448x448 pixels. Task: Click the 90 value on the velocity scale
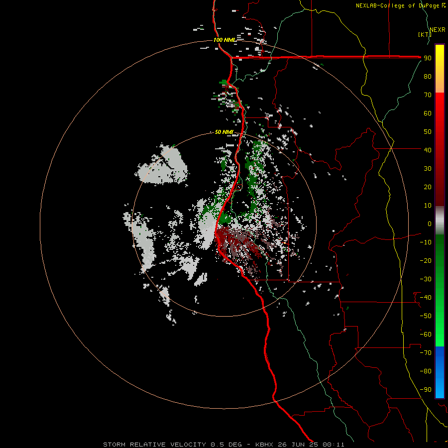[428, 58]
